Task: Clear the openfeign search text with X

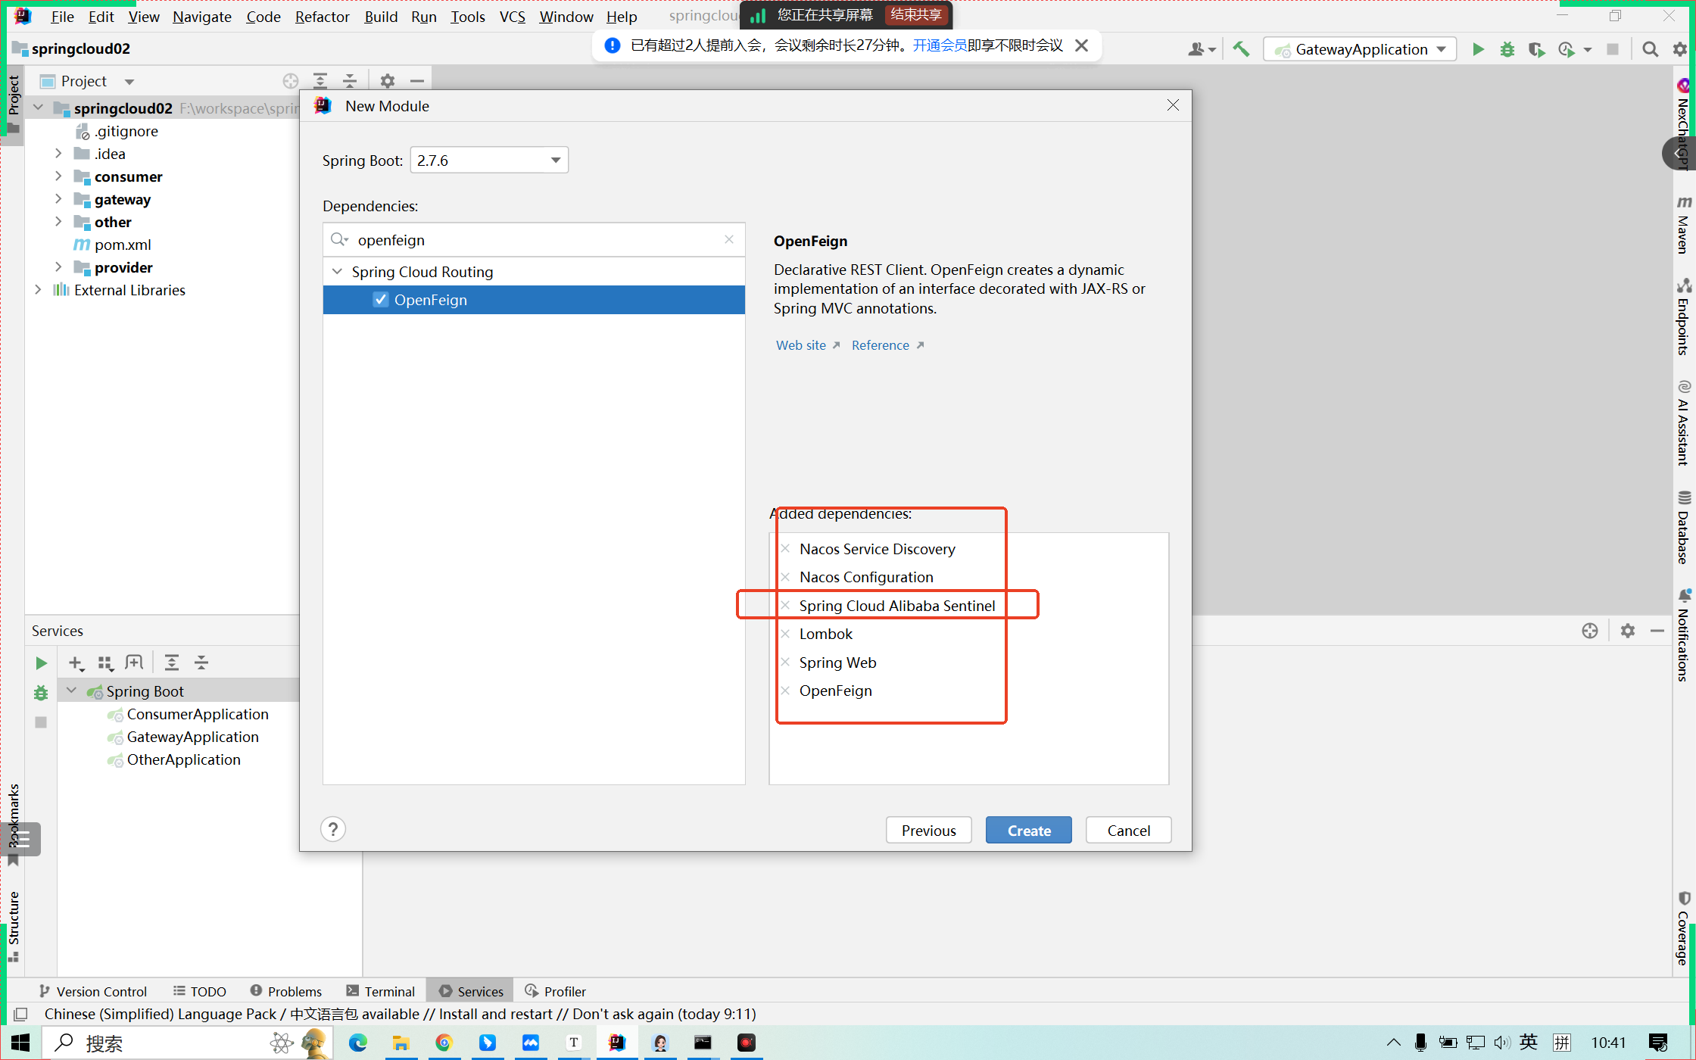Action: click(729, 239)
